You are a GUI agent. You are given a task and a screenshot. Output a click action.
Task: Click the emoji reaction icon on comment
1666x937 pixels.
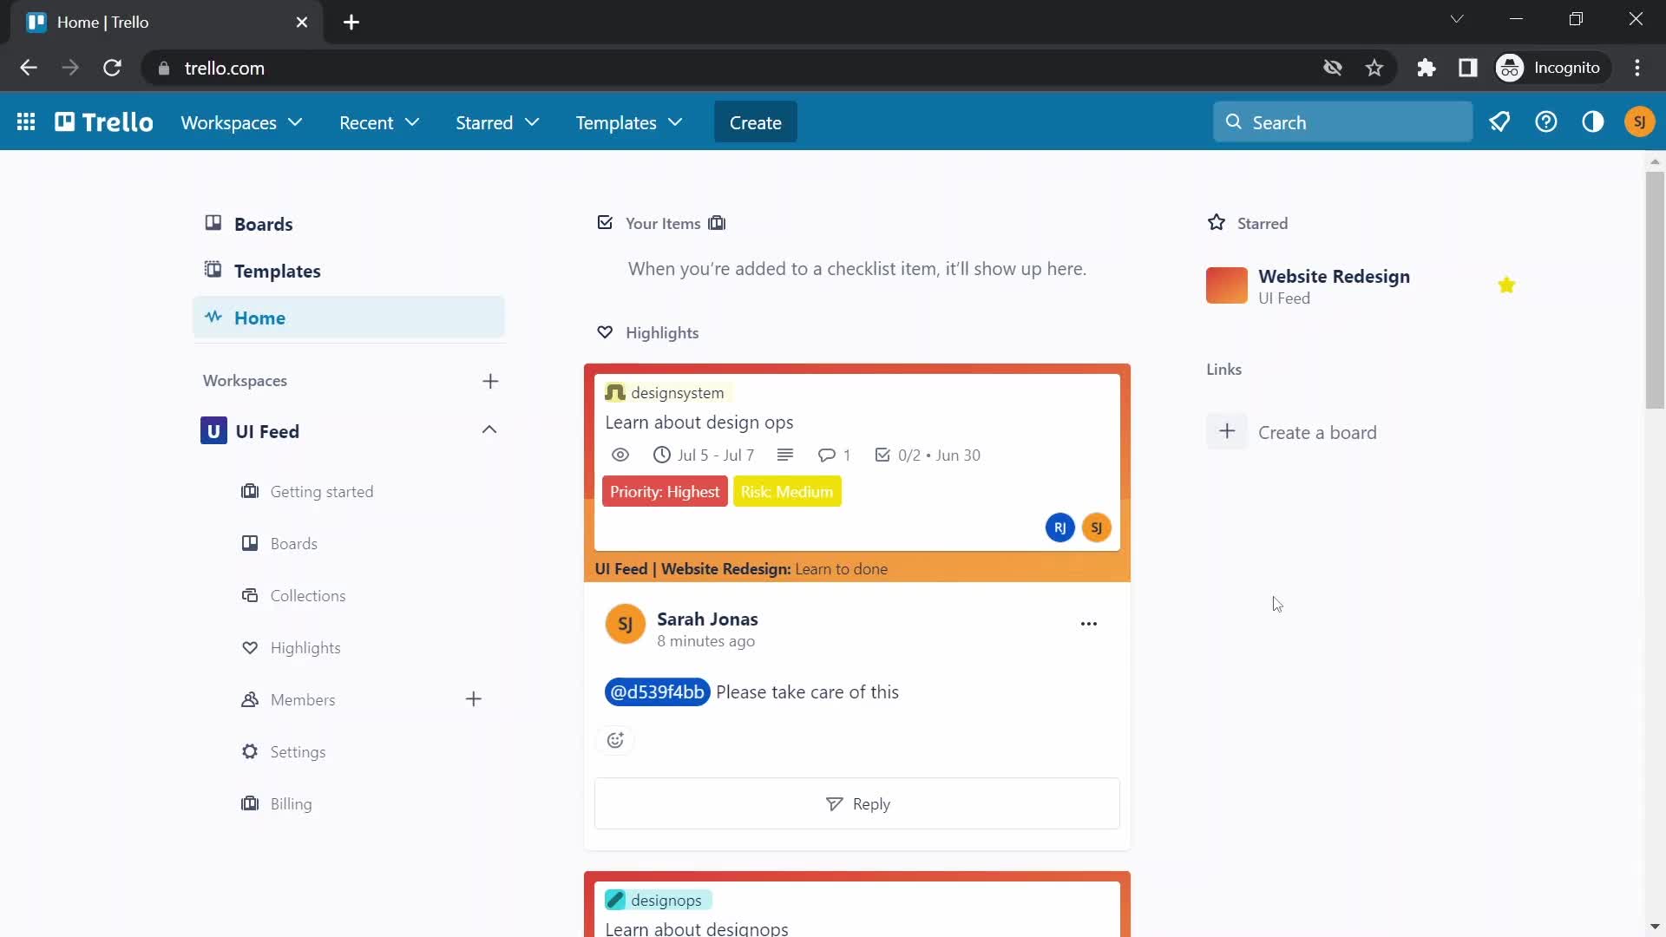click(x=615, y=740)
